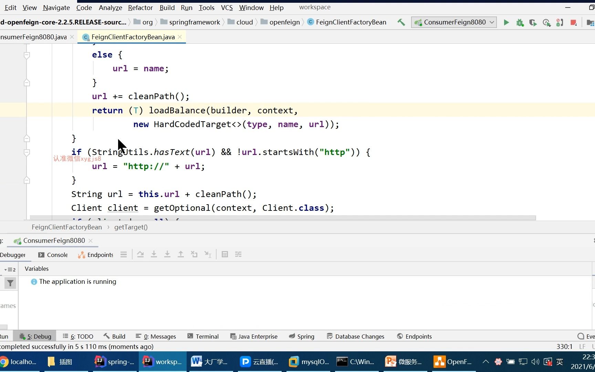Viewport: 595px width, 372px height.
Task: Open Evaluate Expression calculator icon
Action: click(225, 255)
